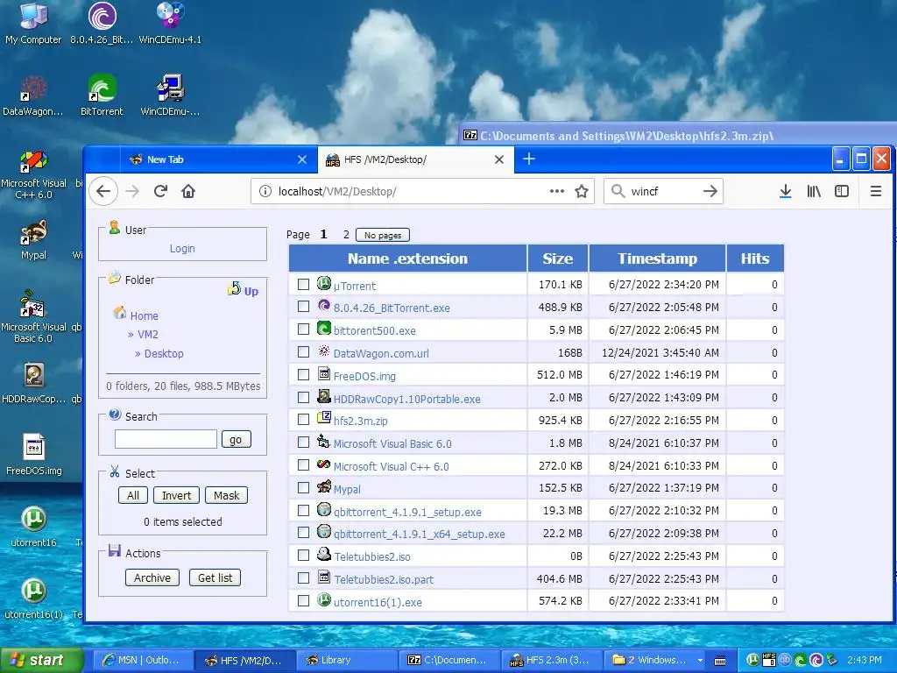Switch to HFS /VM2/Desktop/ tab
The height and width of the screenshot is (673, 897).
point(414,159)
